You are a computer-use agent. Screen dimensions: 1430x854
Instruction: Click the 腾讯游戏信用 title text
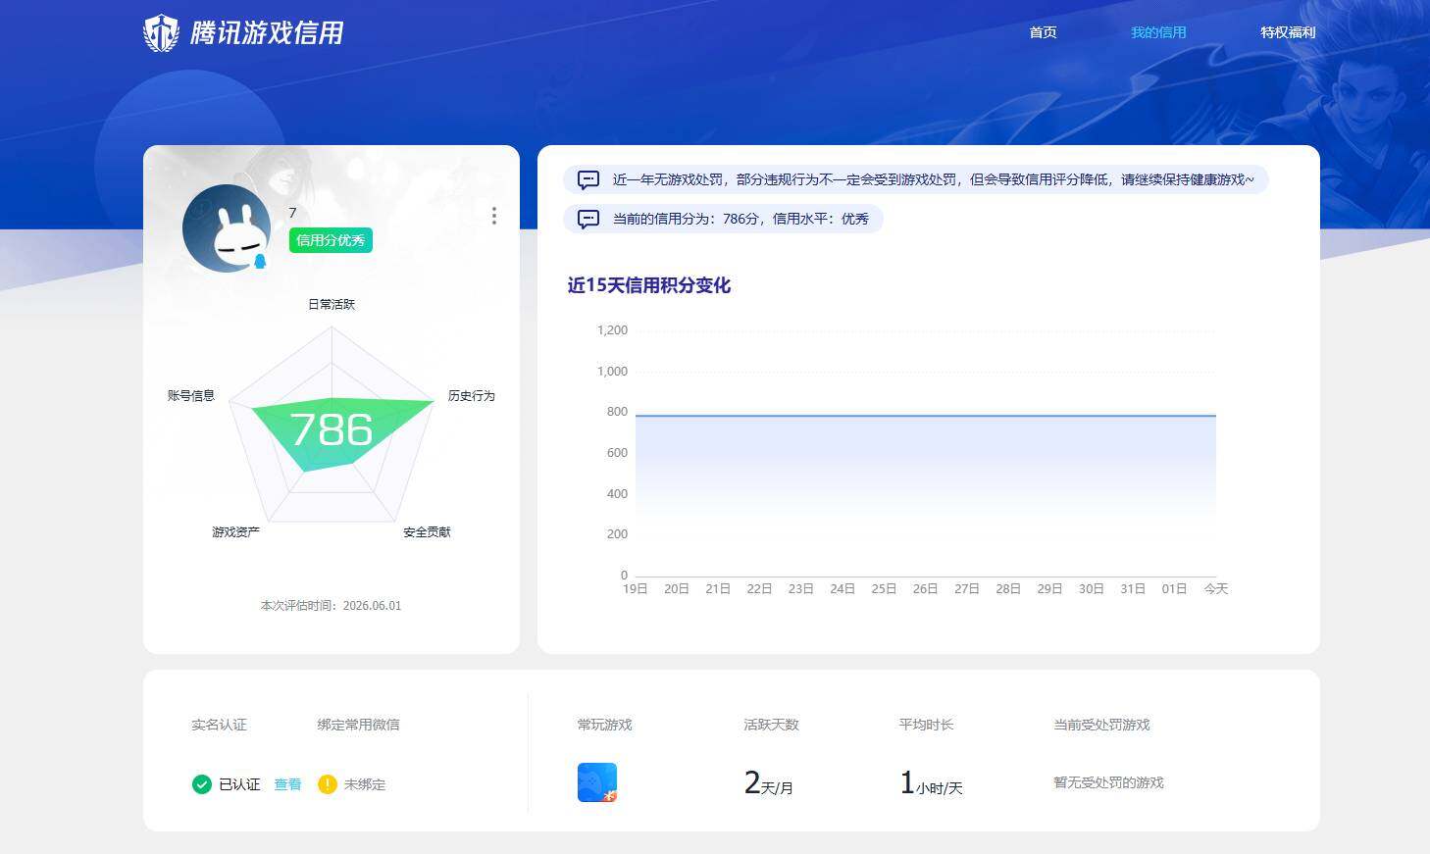point(267,33)
